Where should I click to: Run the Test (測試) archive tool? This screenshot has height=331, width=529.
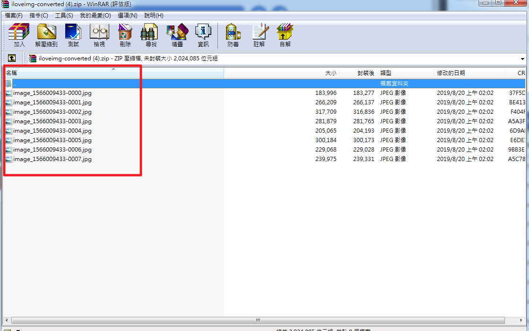73,35
